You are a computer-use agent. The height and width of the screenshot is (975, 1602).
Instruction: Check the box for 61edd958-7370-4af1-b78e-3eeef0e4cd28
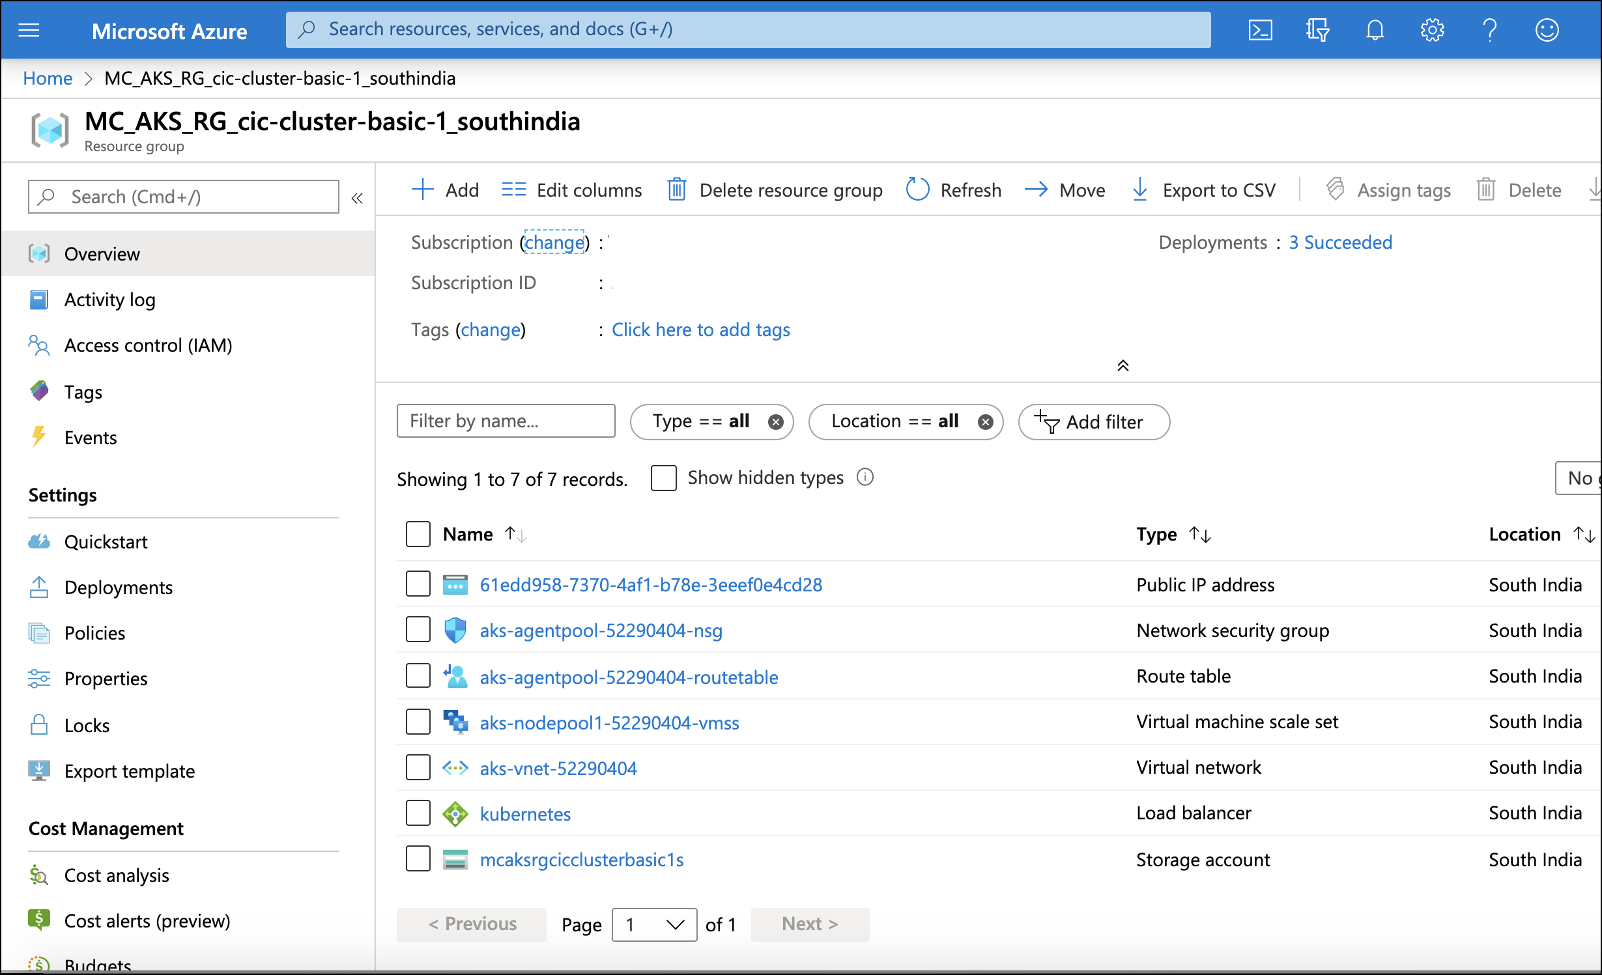click(418, 584)
